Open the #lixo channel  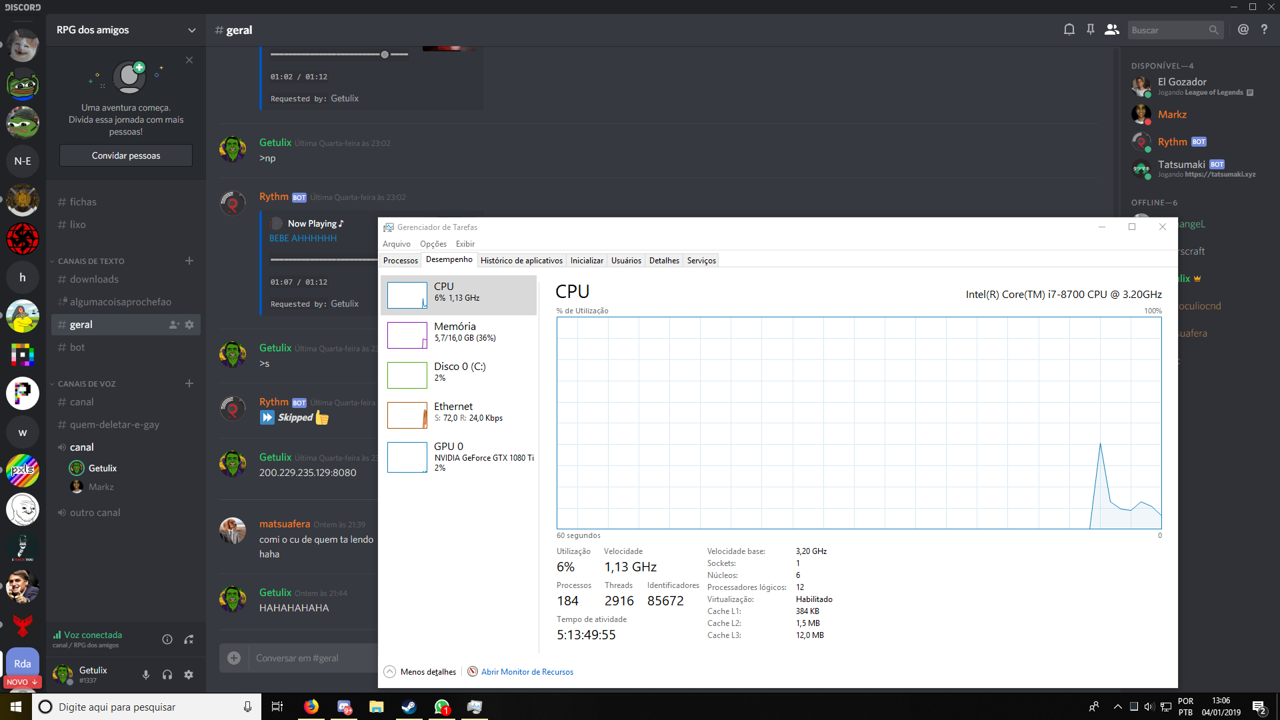tap(126, 225)
